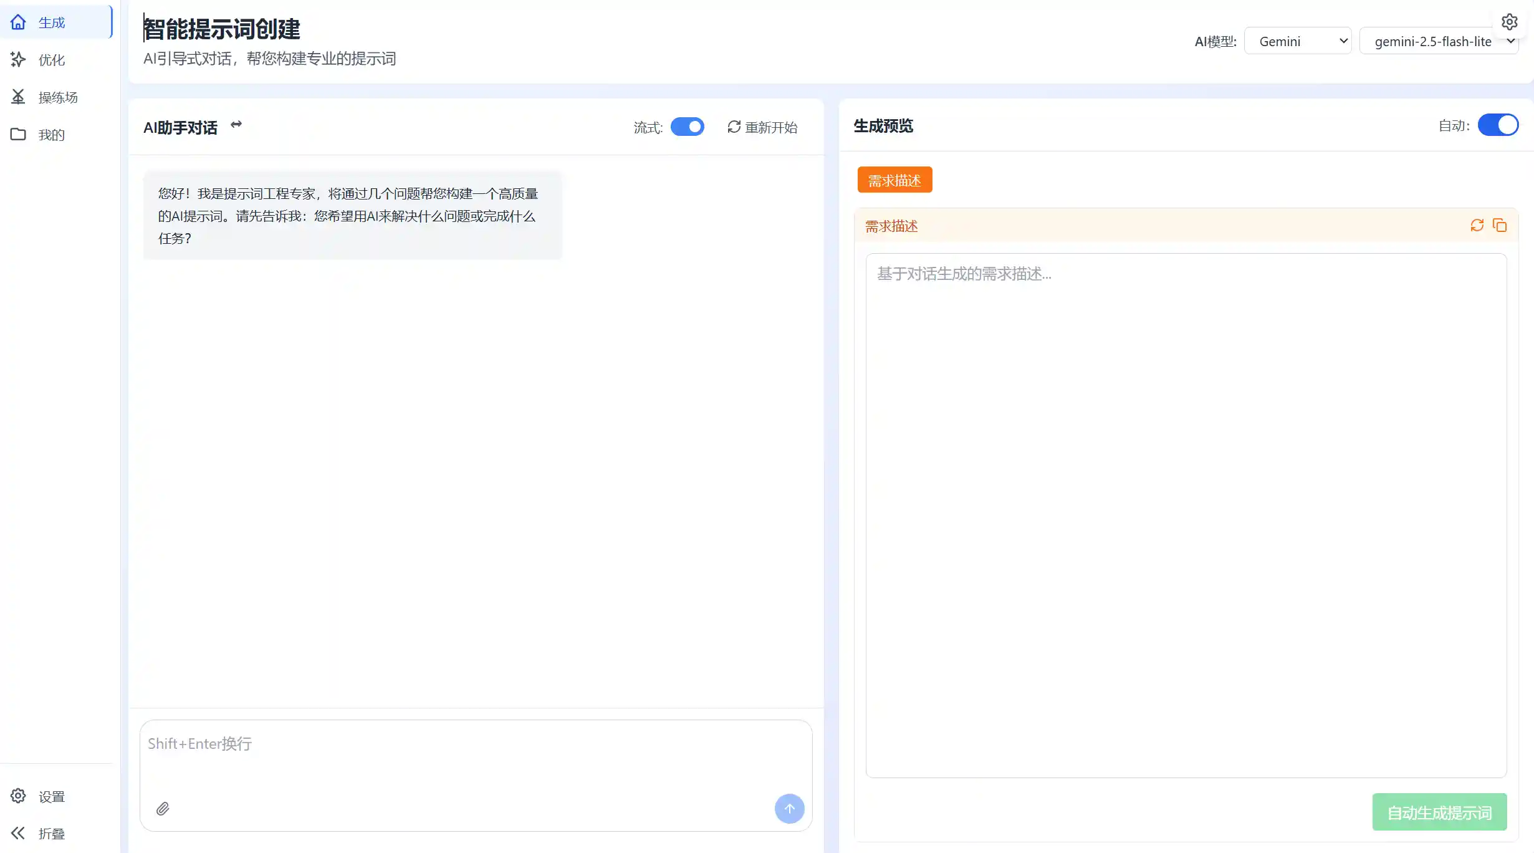Open 设置 at the sidebar bottom

[51, 796]
